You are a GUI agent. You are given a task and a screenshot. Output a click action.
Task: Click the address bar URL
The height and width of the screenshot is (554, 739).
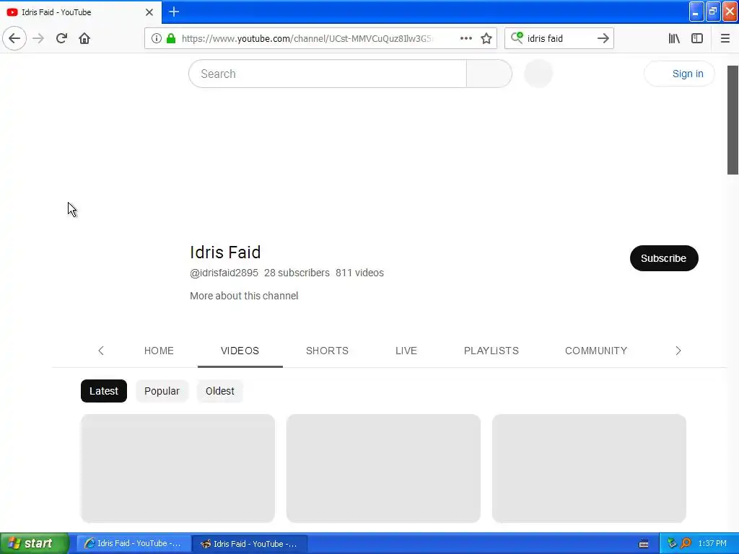(x=306, y=39)
